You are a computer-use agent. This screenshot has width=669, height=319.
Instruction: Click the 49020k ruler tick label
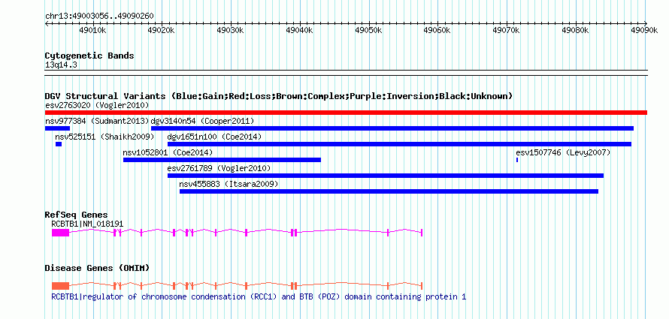162,30
